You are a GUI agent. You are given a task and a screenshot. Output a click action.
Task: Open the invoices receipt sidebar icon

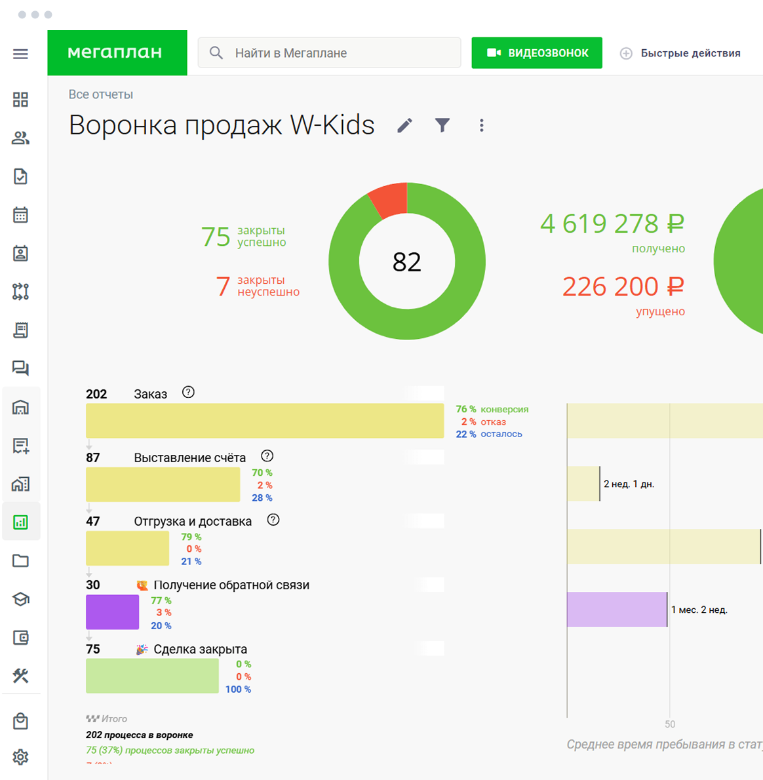click(20, 330)
